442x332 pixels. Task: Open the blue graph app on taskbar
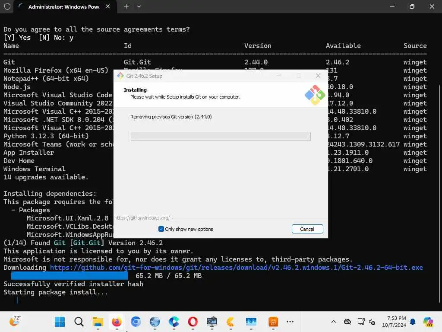point(251,322)
